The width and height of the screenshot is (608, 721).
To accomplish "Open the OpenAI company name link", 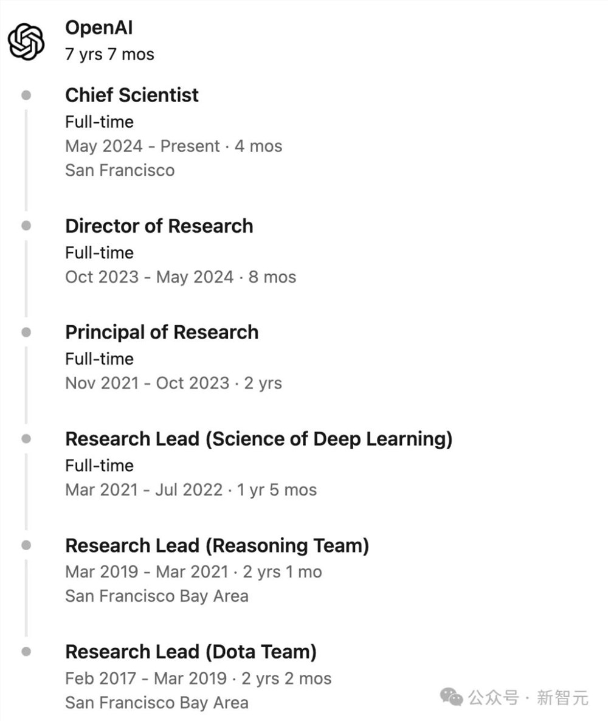I will [x=99, y=27].
